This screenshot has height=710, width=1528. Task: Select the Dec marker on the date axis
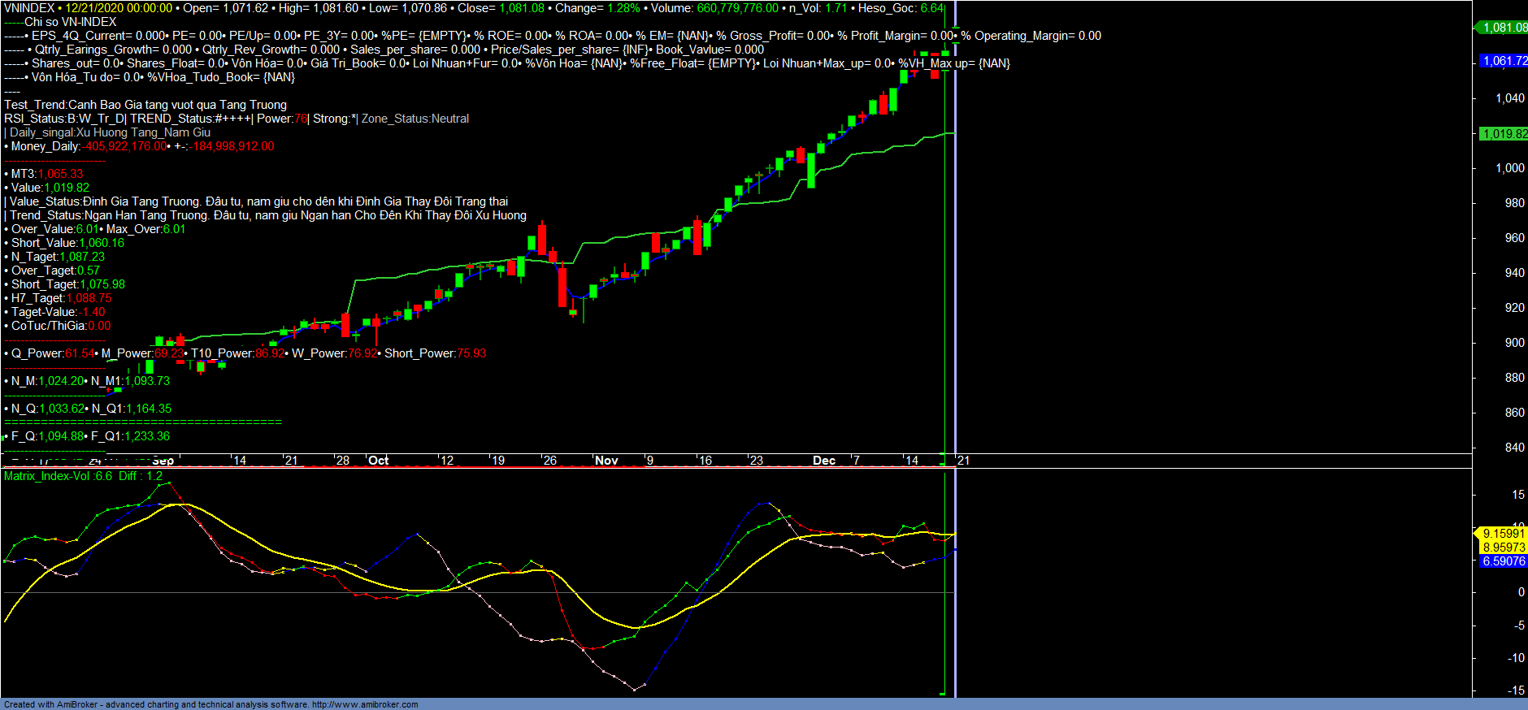pyautogui.click(x=823, y=461)
